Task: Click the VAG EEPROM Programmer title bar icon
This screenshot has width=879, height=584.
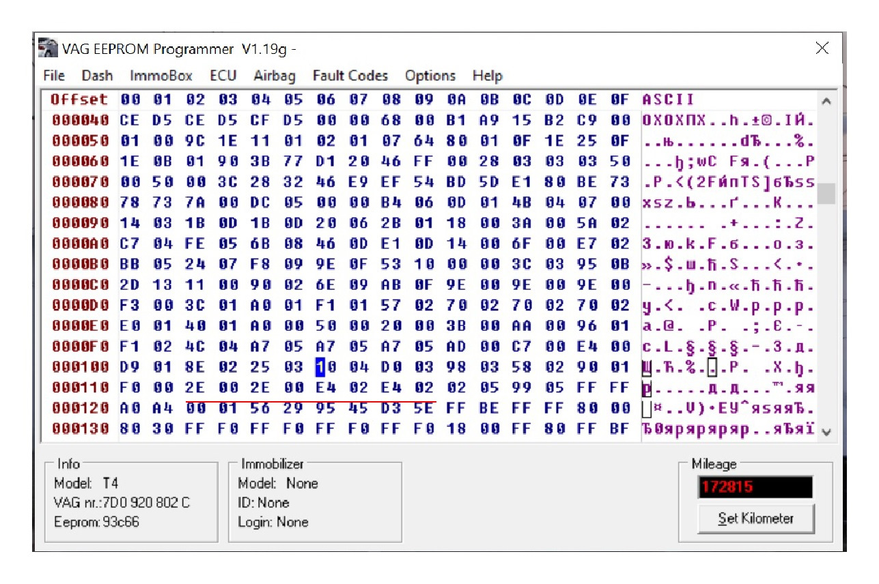Action: [x=48, y=48]
